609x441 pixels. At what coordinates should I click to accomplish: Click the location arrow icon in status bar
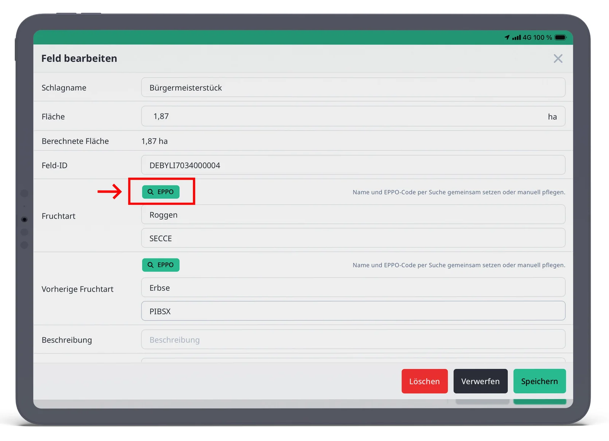pos(507,37)
